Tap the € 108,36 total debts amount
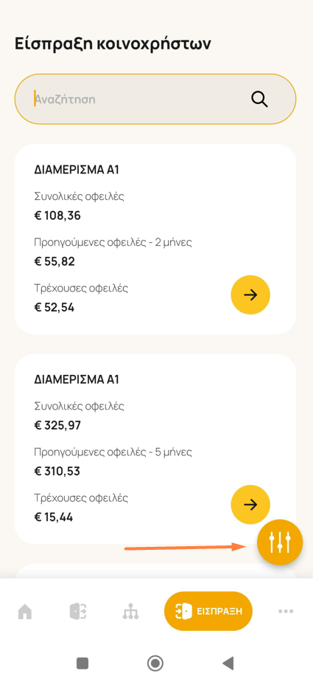 click(x=57, y=216)
